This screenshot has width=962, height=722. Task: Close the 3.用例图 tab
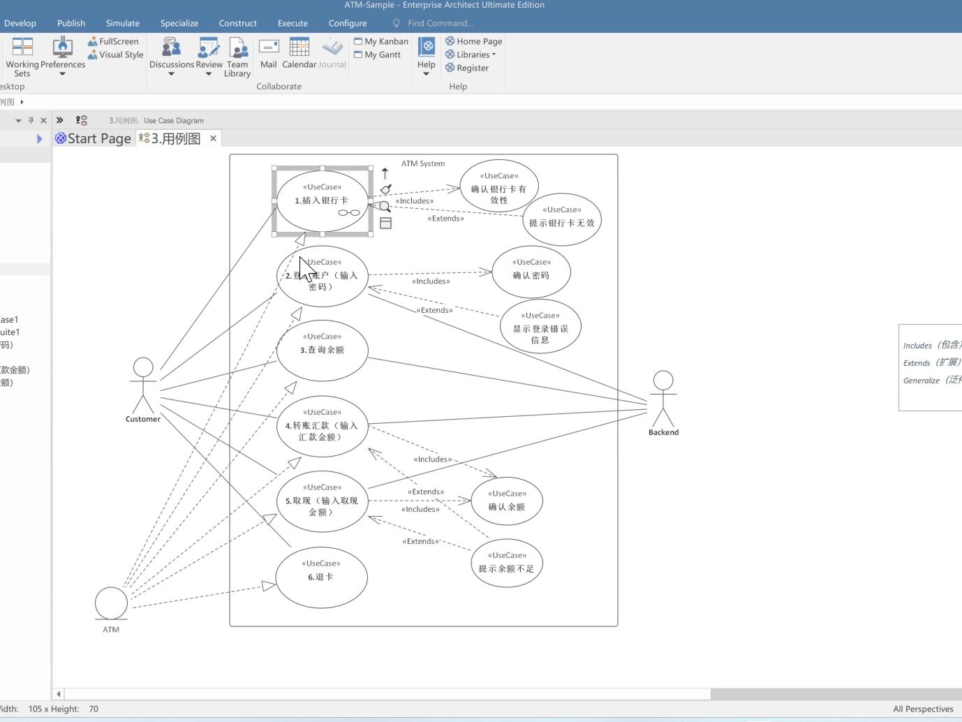213,138
